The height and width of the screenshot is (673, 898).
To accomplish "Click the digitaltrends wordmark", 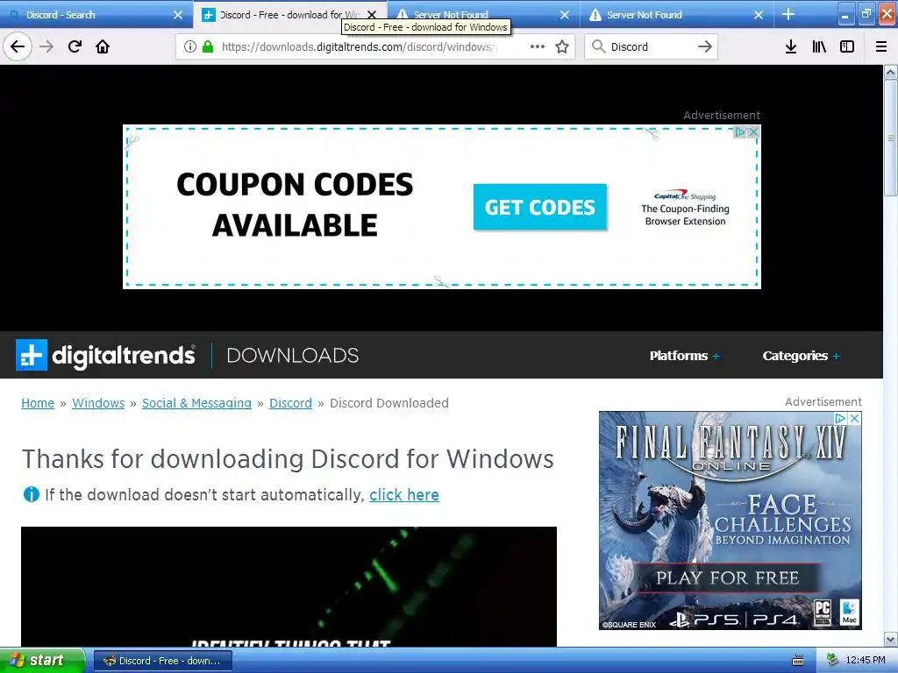I will [124, 356].
